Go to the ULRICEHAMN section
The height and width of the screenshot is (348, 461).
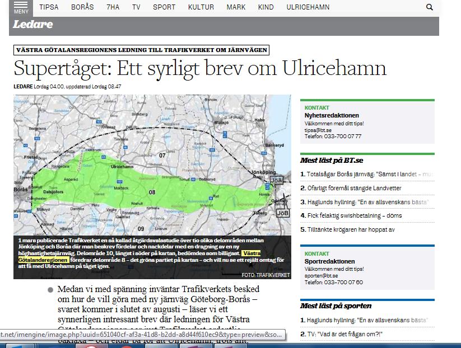[308, 7]
